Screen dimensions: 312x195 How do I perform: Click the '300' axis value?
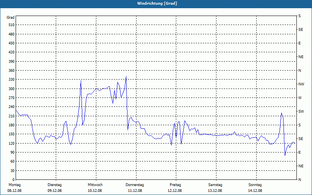12,89
